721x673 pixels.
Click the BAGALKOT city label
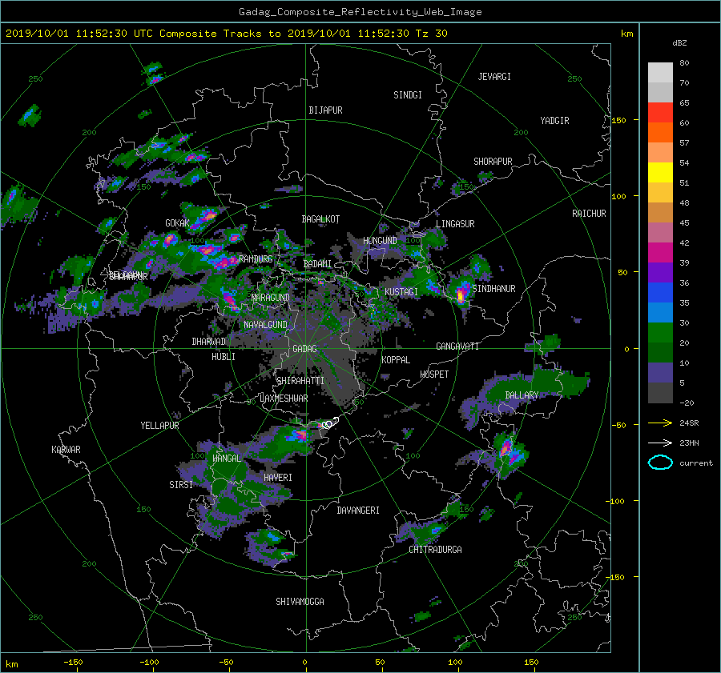click(320, 219)
